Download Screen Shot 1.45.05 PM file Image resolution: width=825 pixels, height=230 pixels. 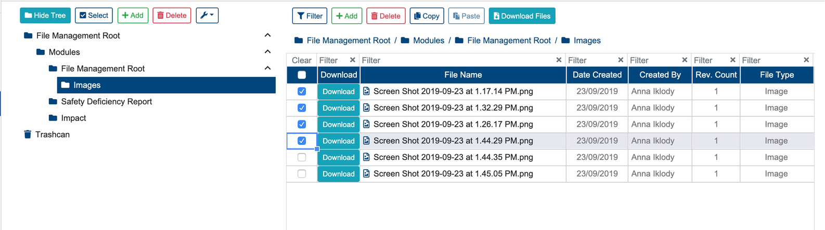pos(338,174)
